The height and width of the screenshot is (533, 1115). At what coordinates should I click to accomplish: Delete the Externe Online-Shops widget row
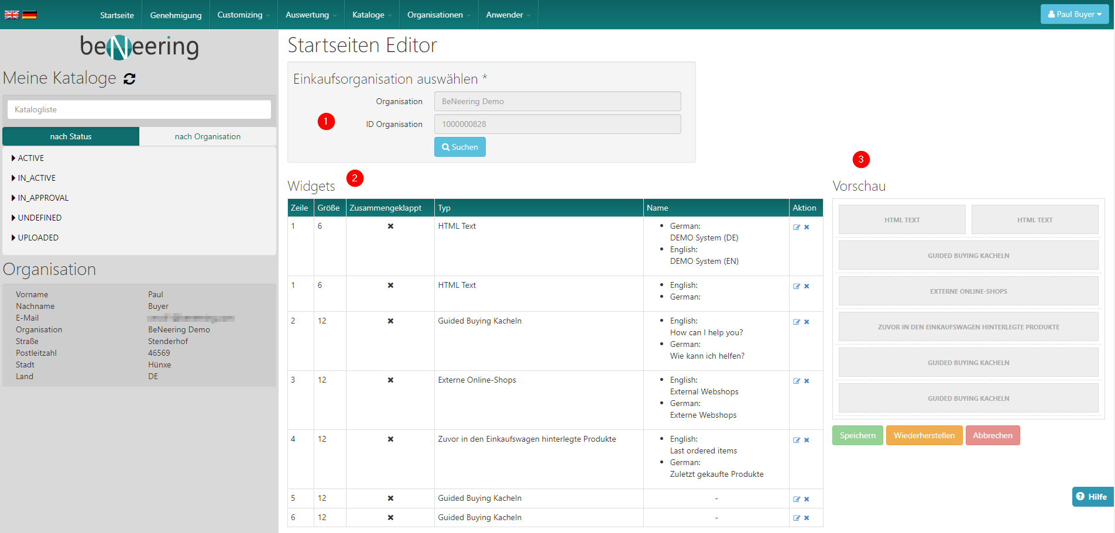tap(807, 381)
